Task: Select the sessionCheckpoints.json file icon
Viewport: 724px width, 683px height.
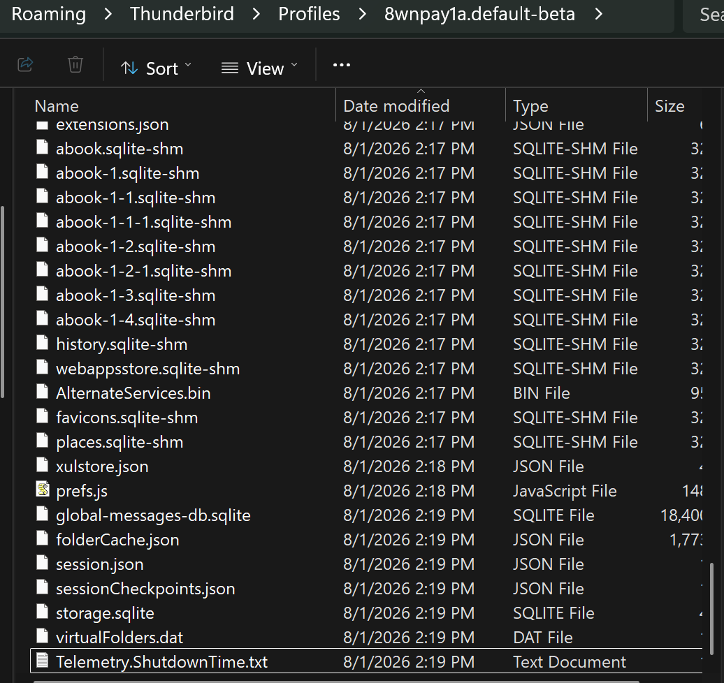Action: pyautogui.click(x=43, y=588)
